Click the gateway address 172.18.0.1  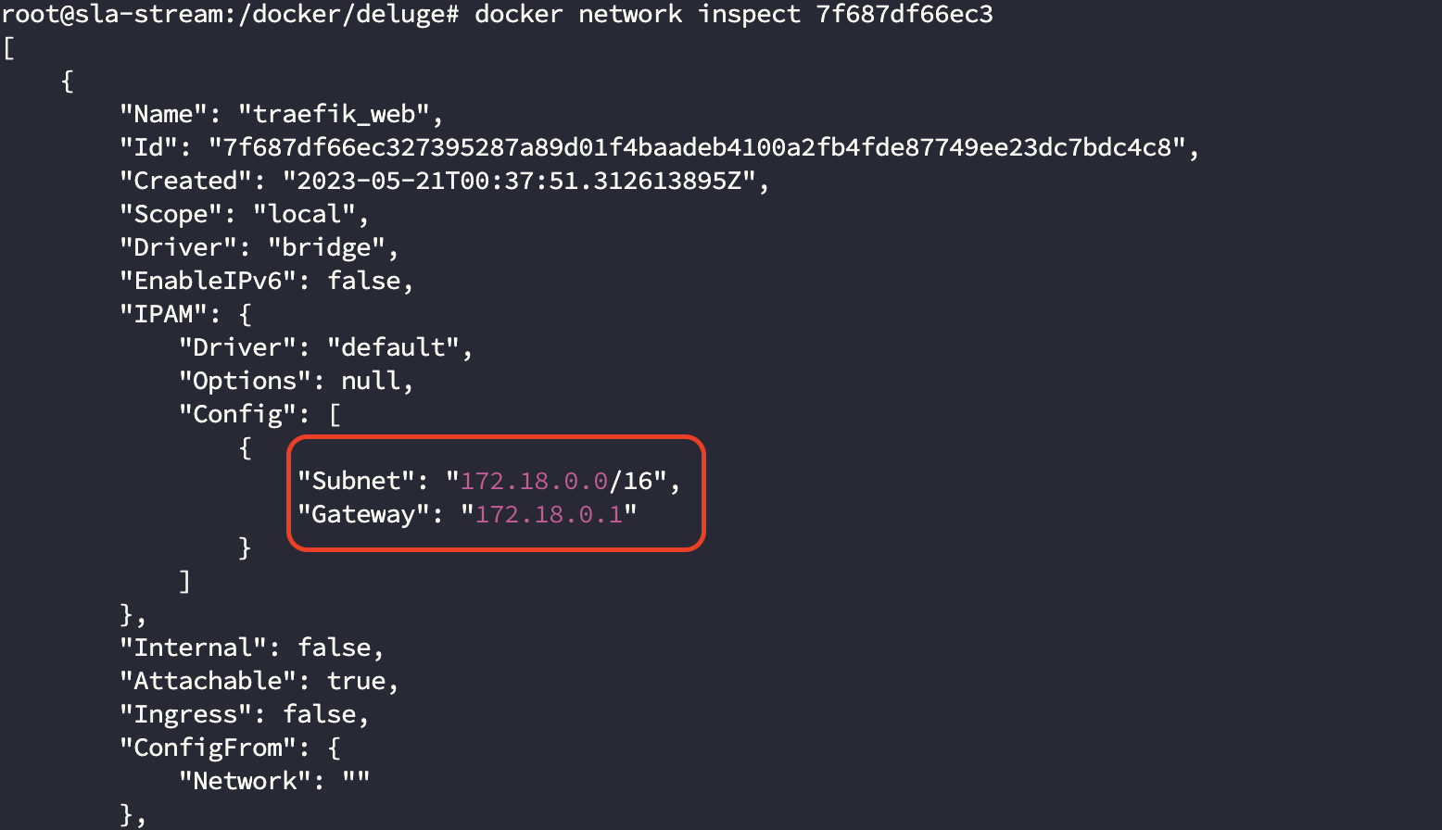click(x=549, y=514)
